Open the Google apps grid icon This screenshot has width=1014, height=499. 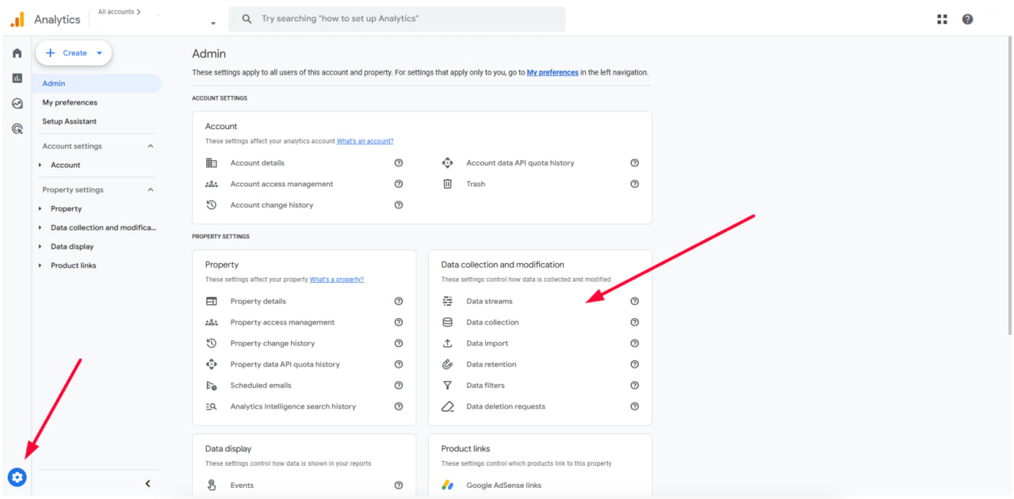(x=942, y=19)
